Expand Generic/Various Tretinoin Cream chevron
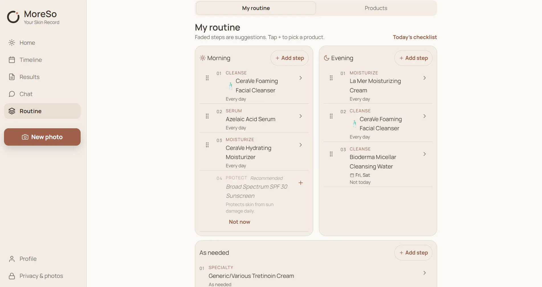Screen dimensions: 542x287 tap(425, 273)
